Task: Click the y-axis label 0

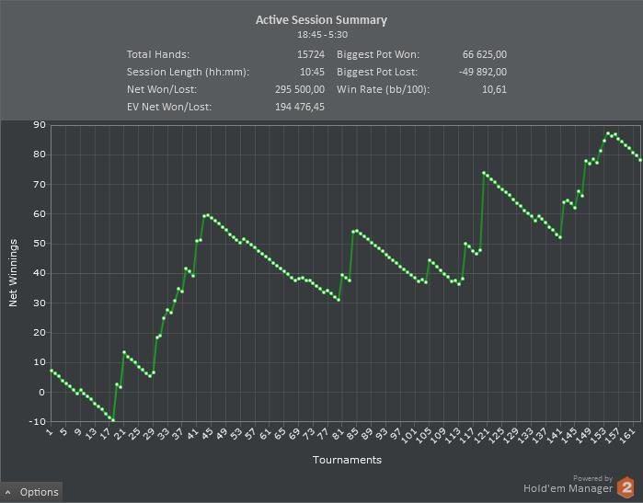Action: pos(41,392)
